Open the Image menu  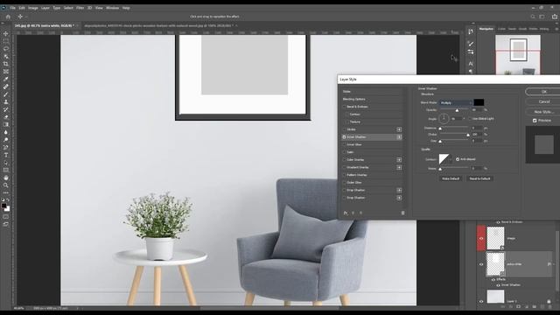[33, 8]
